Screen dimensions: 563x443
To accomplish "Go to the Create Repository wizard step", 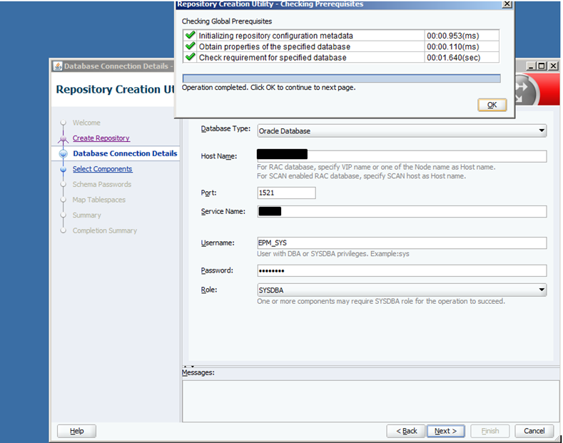I will [x=101, y=138].
